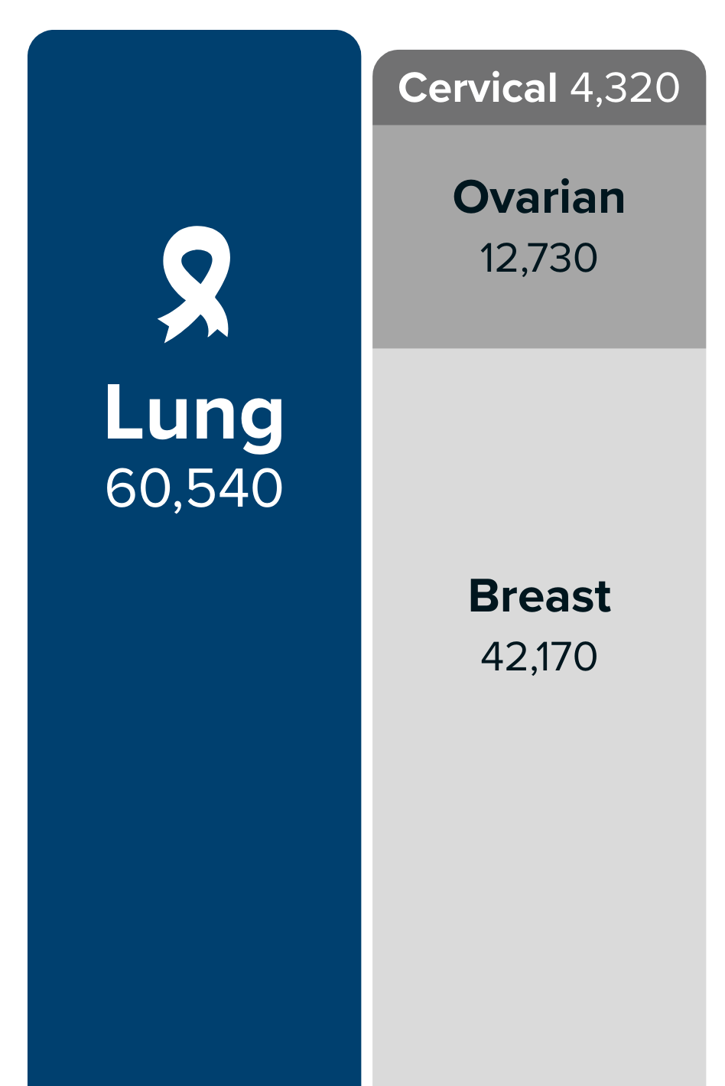Select the bold "Ovarian" label
This screenshot has width=725, height=1086.
pyautogui.click(x=539, y=197)
